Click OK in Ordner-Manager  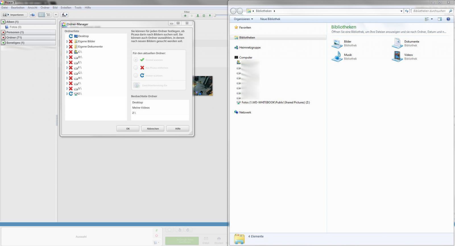128,129
